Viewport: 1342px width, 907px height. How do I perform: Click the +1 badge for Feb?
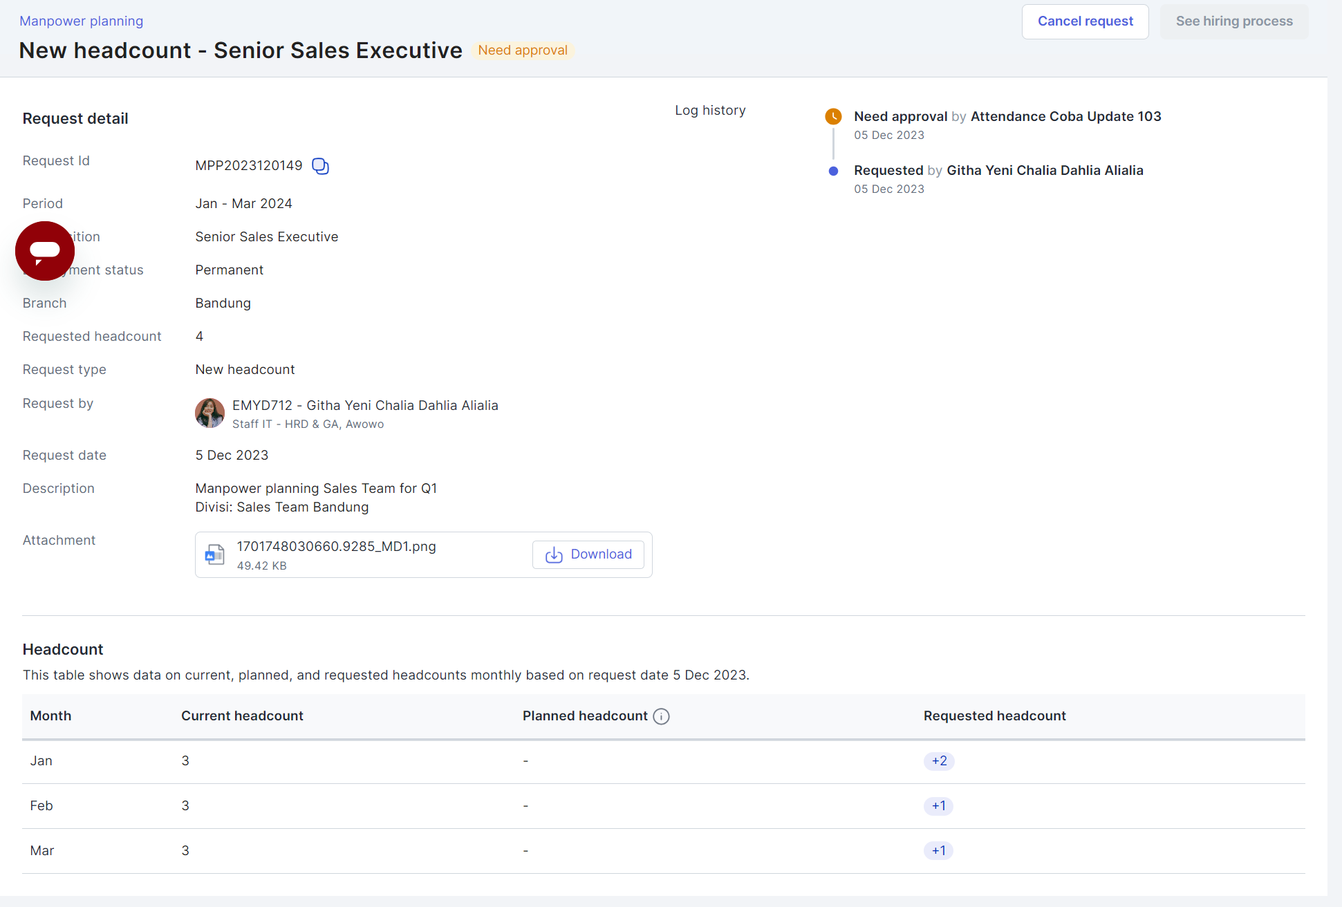(938, 806)
